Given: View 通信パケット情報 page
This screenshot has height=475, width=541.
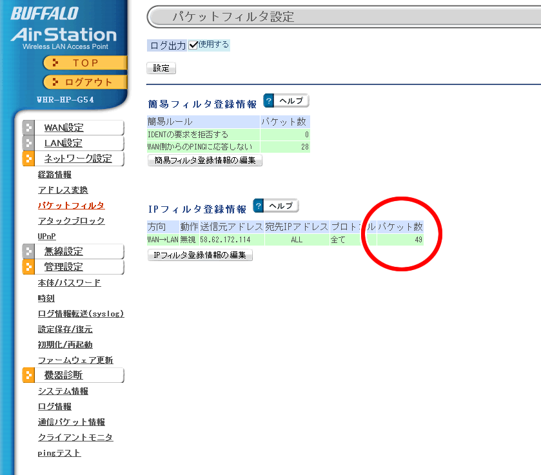Looking at the screenshot, I should (x=72, y=422).
